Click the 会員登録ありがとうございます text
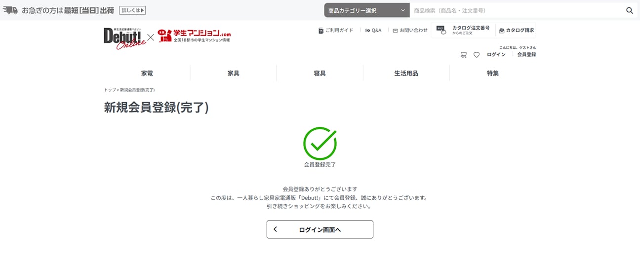Viewport: 640px width, 256px height. click(320, 189)
